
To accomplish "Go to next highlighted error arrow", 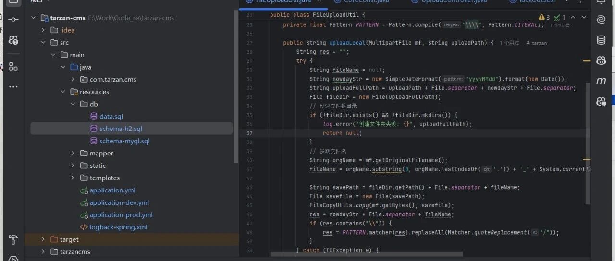I will pos(584,17).
